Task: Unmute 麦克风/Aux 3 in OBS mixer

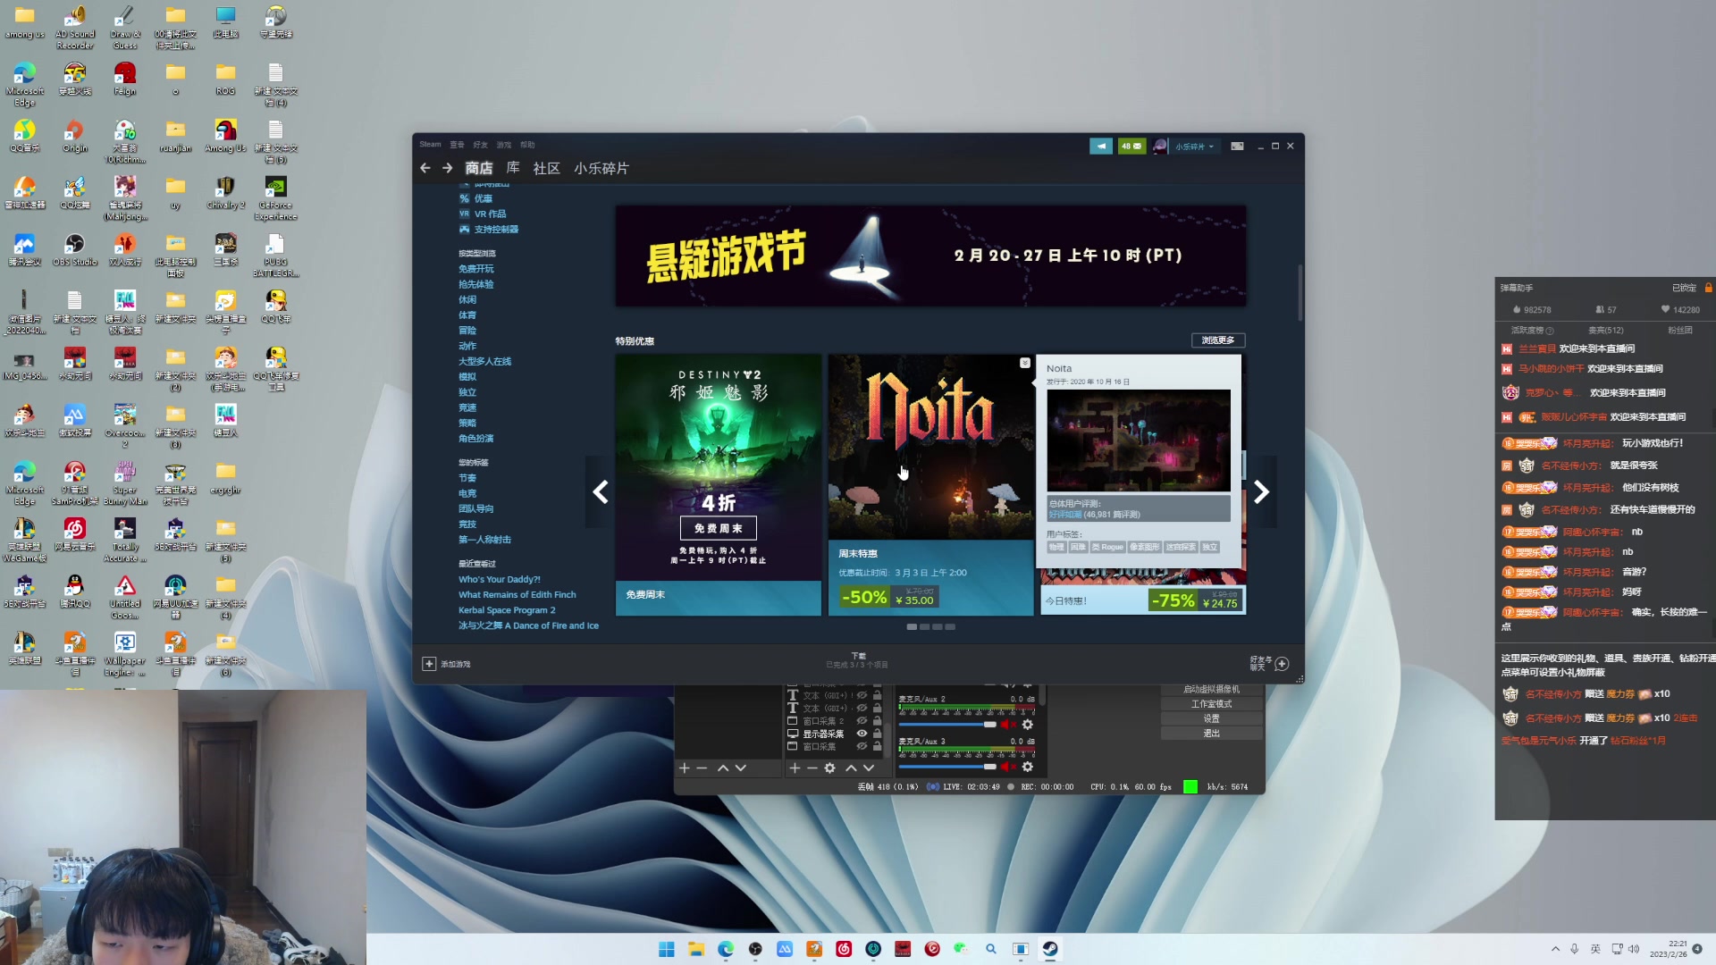Action: 1009,767
